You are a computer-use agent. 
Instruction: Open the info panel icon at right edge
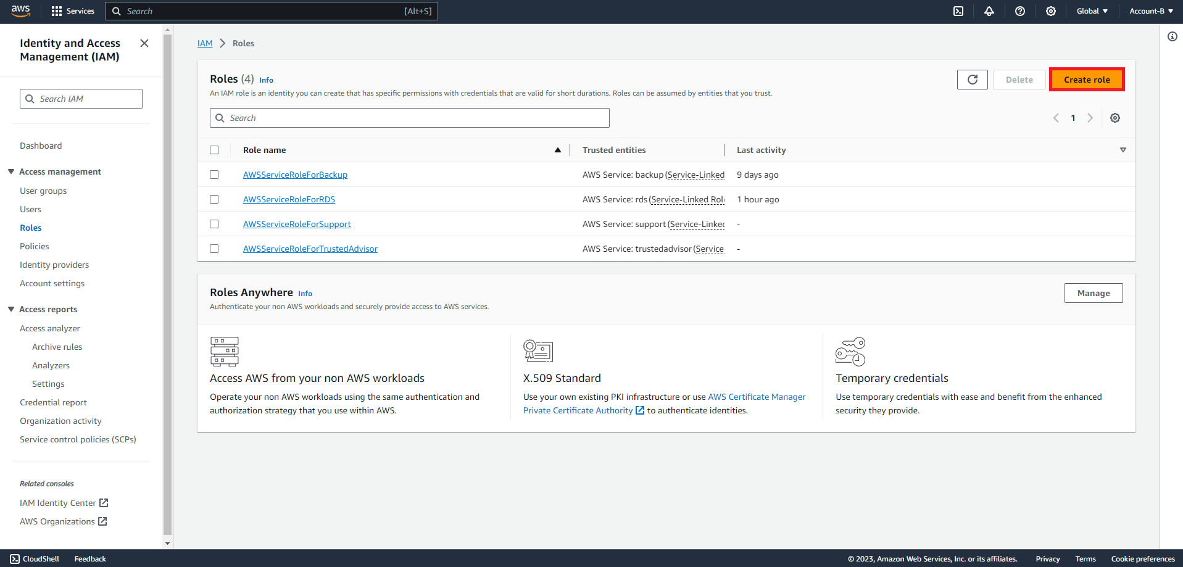1173,36
